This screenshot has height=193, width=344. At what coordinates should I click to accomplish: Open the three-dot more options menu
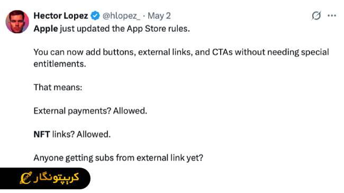click(x=332, y=15)
